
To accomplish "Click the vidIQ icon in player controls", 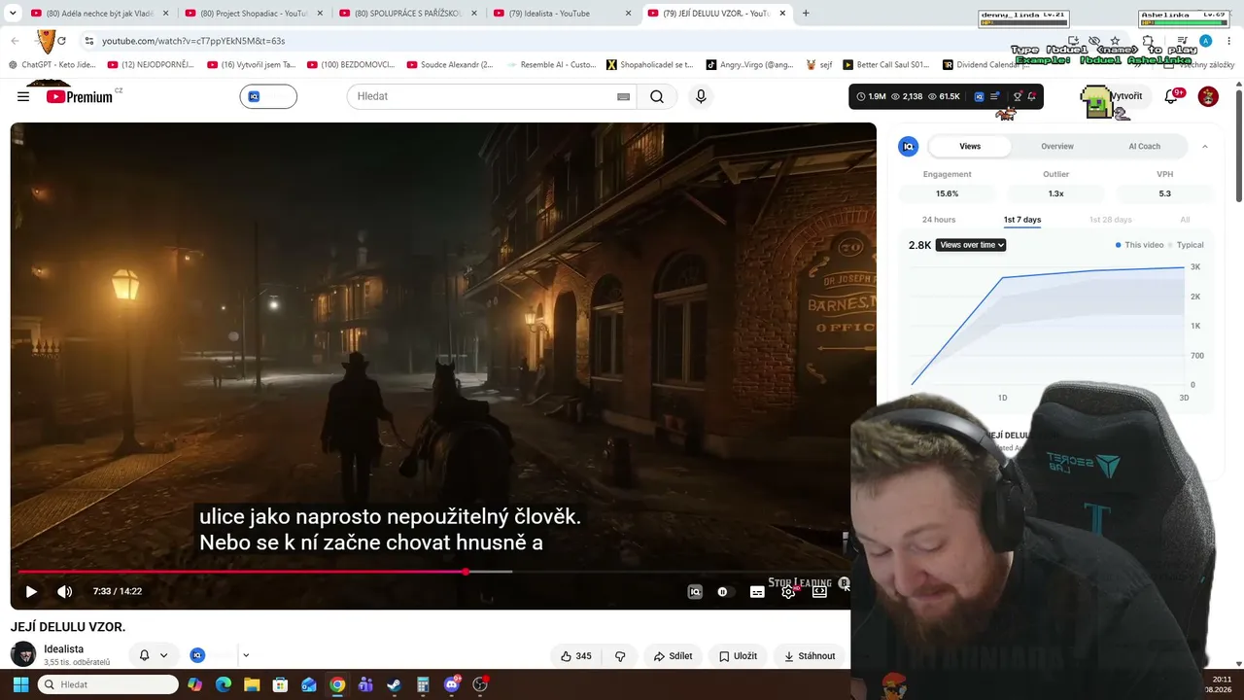I will [x=695, y=591].
